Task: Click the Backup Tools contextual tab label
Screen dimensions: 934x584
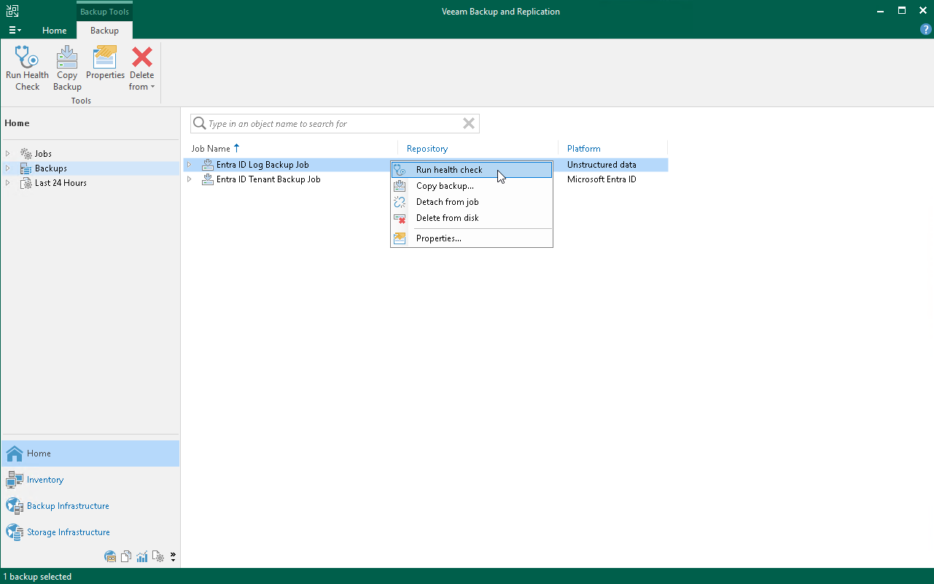Action: [x=104, y=12]
